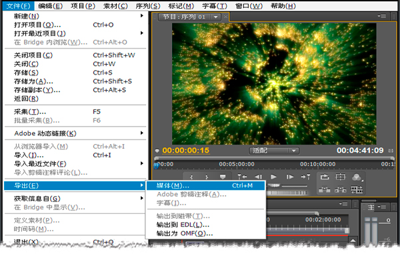Image resolution: width=400 pixels, height=254 pixels.
Task: Toggle safe margins icon
Action: click(340, 177)
